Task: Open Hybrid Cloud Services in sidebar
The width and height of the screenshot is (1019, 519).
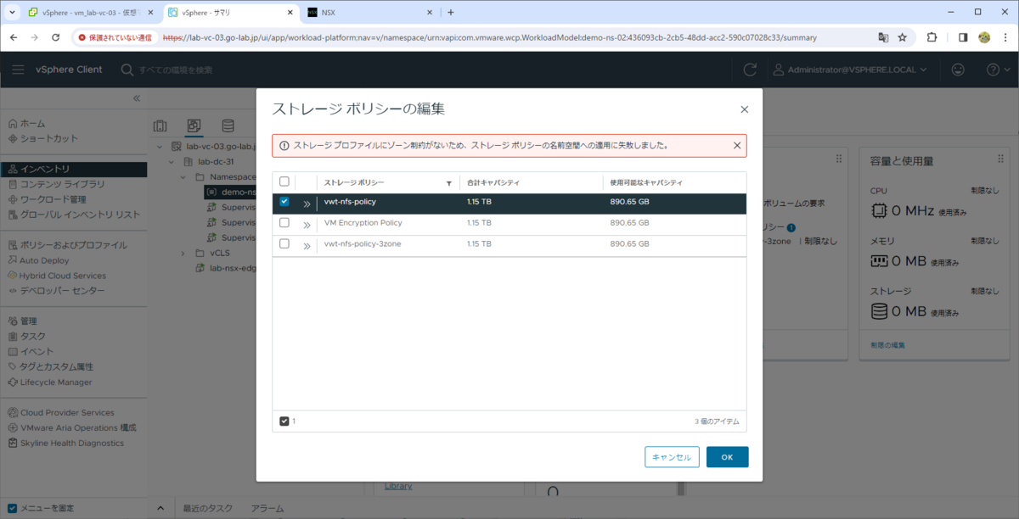Action: 56,276
